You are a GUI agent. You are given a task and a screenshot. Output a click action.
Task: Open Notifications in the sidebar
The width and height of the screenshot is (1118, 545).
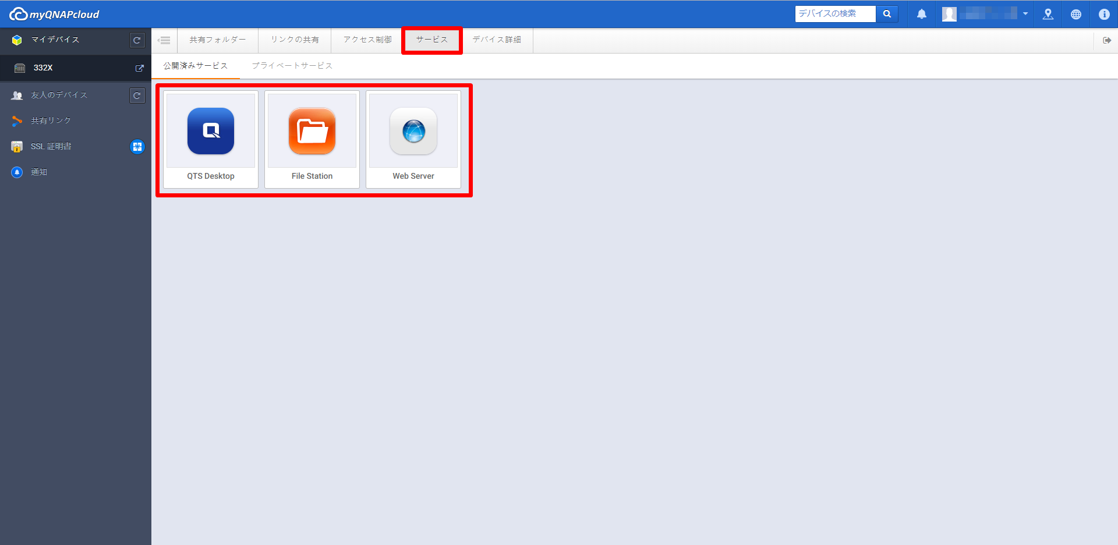pos(39,172)
